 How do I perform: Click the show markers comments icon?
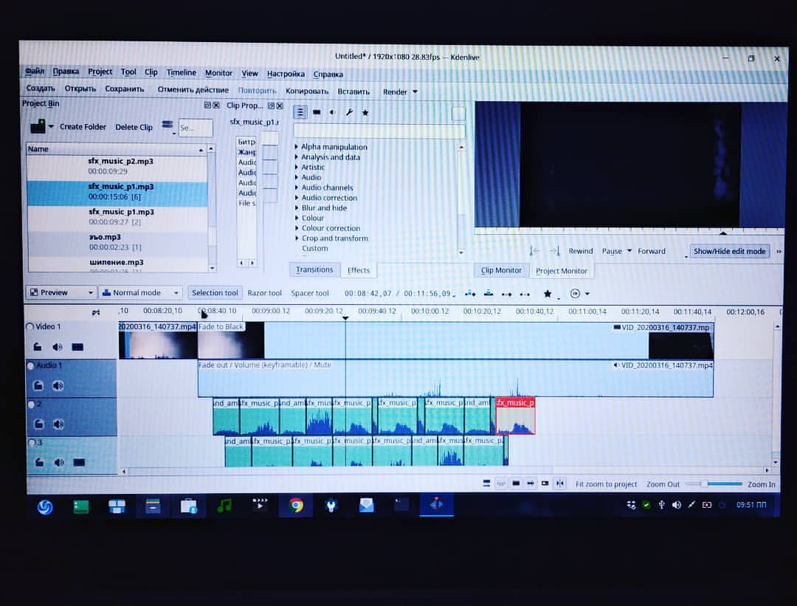(x=545, y=483)
